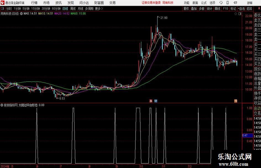This screenshot has height=168, width=261.
Task: Click the diamond icon above the price axis
Action: pos(236,14)
